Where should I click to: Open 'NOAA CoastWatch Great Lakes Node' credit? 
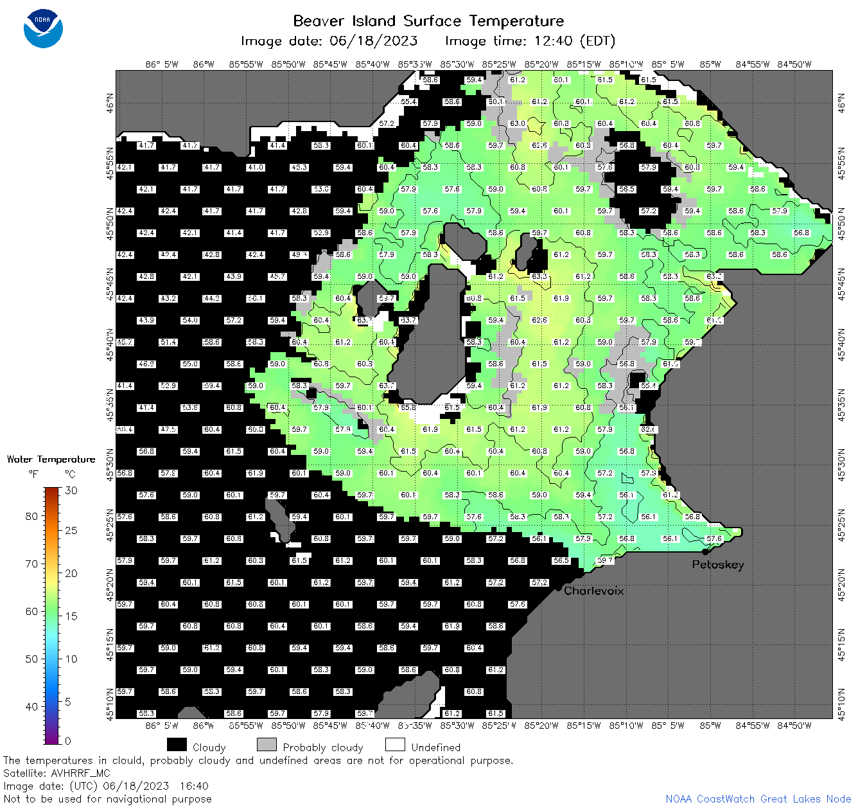[x=758, y=799]
